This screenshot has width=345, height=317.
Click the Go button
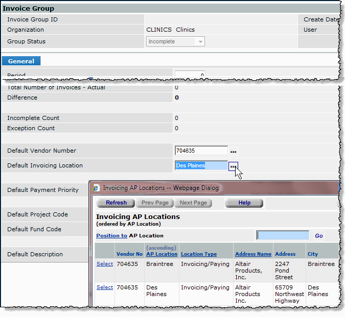pos(318,236)
